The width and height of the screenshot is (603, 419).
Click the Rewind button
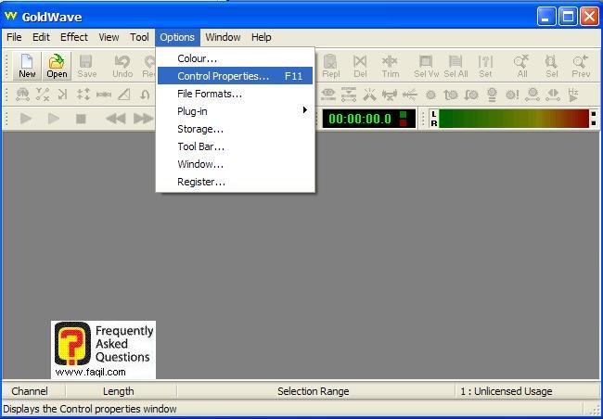tap(115, 119)
